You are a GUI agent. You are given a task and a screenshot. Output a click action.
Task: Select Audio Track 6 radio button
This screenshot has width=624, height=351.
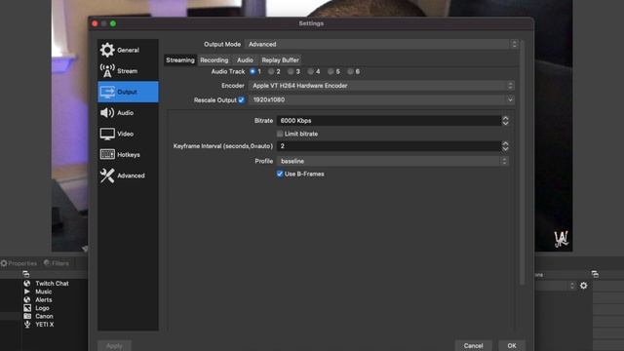click(350, 71)
